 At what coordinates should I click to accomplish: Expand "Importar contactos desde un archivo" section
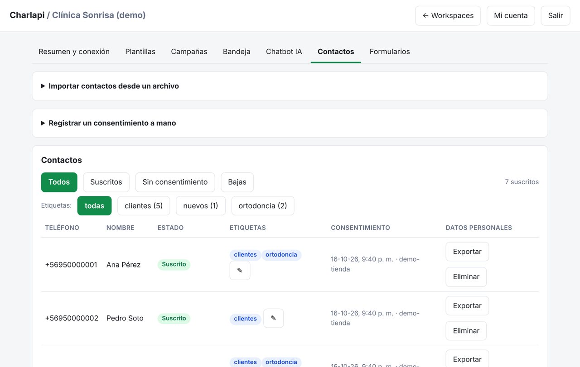(x=290, y=86)
